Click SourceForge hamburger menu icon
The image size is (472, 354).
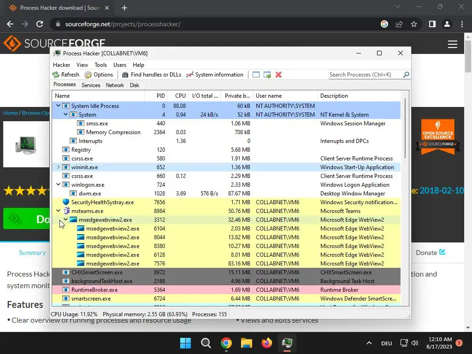(x=453, y=44)
